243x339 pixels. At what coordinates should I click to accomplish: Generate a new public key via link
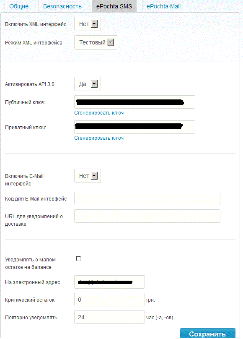coord(99,112)
